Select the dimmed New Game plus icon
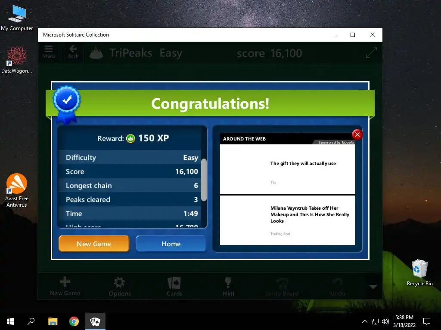 click(x=65, y=286)
